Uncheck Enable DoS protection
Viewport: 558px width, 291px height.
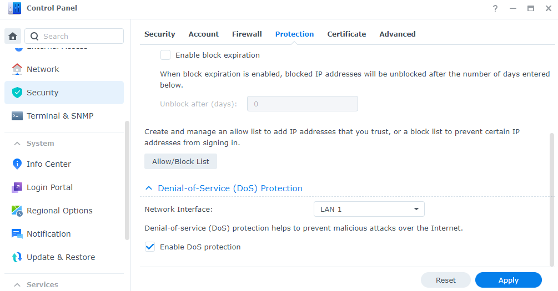tap(150, 247)
